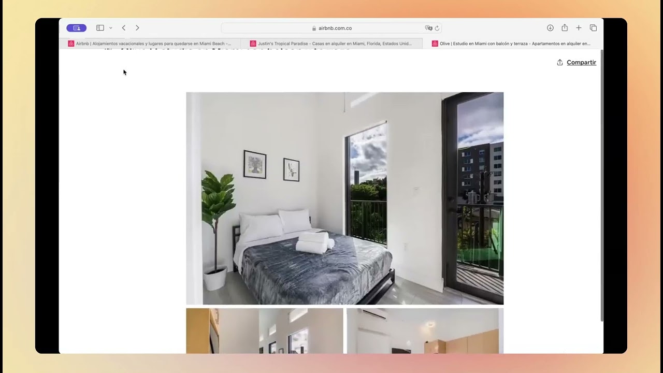
Task: Select the Olive Estudio en Miami tab
Action: click(x=513, y=44)
